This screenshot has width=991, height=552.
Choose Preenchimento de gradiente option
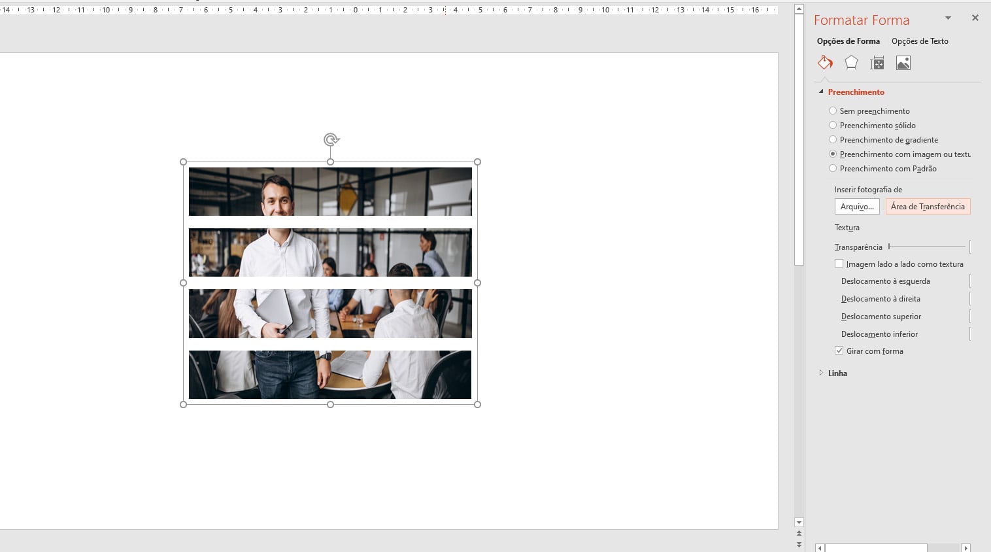pyautogui.click(x=833, y=140)
